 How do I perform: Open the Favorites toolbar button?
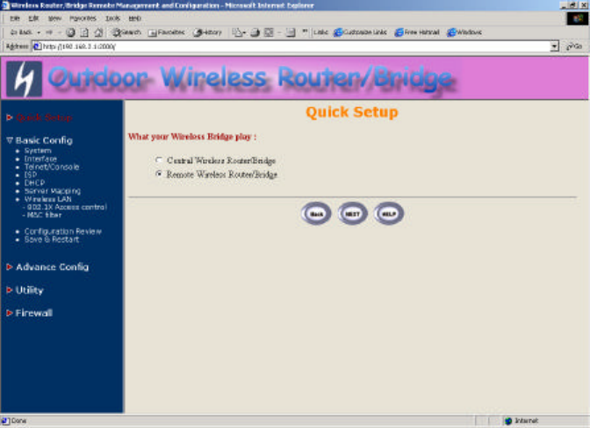point(166,32)
